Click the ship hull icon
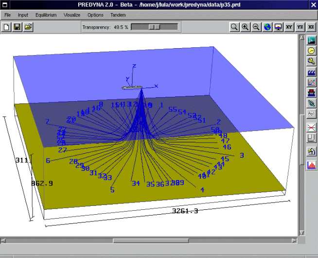The width and height of the screenshot is (318, 258). coord(311,93)
